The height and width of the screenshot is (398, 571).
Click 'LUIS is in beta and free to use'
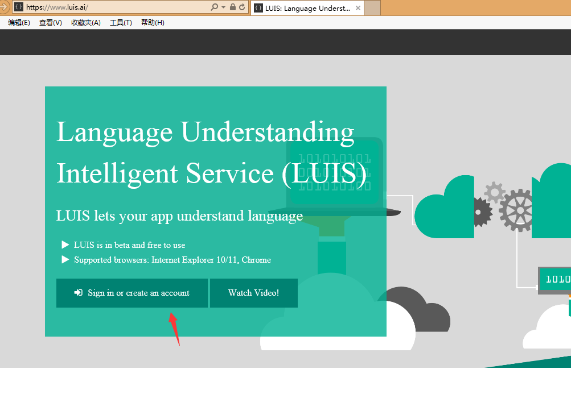click(130, 245)
